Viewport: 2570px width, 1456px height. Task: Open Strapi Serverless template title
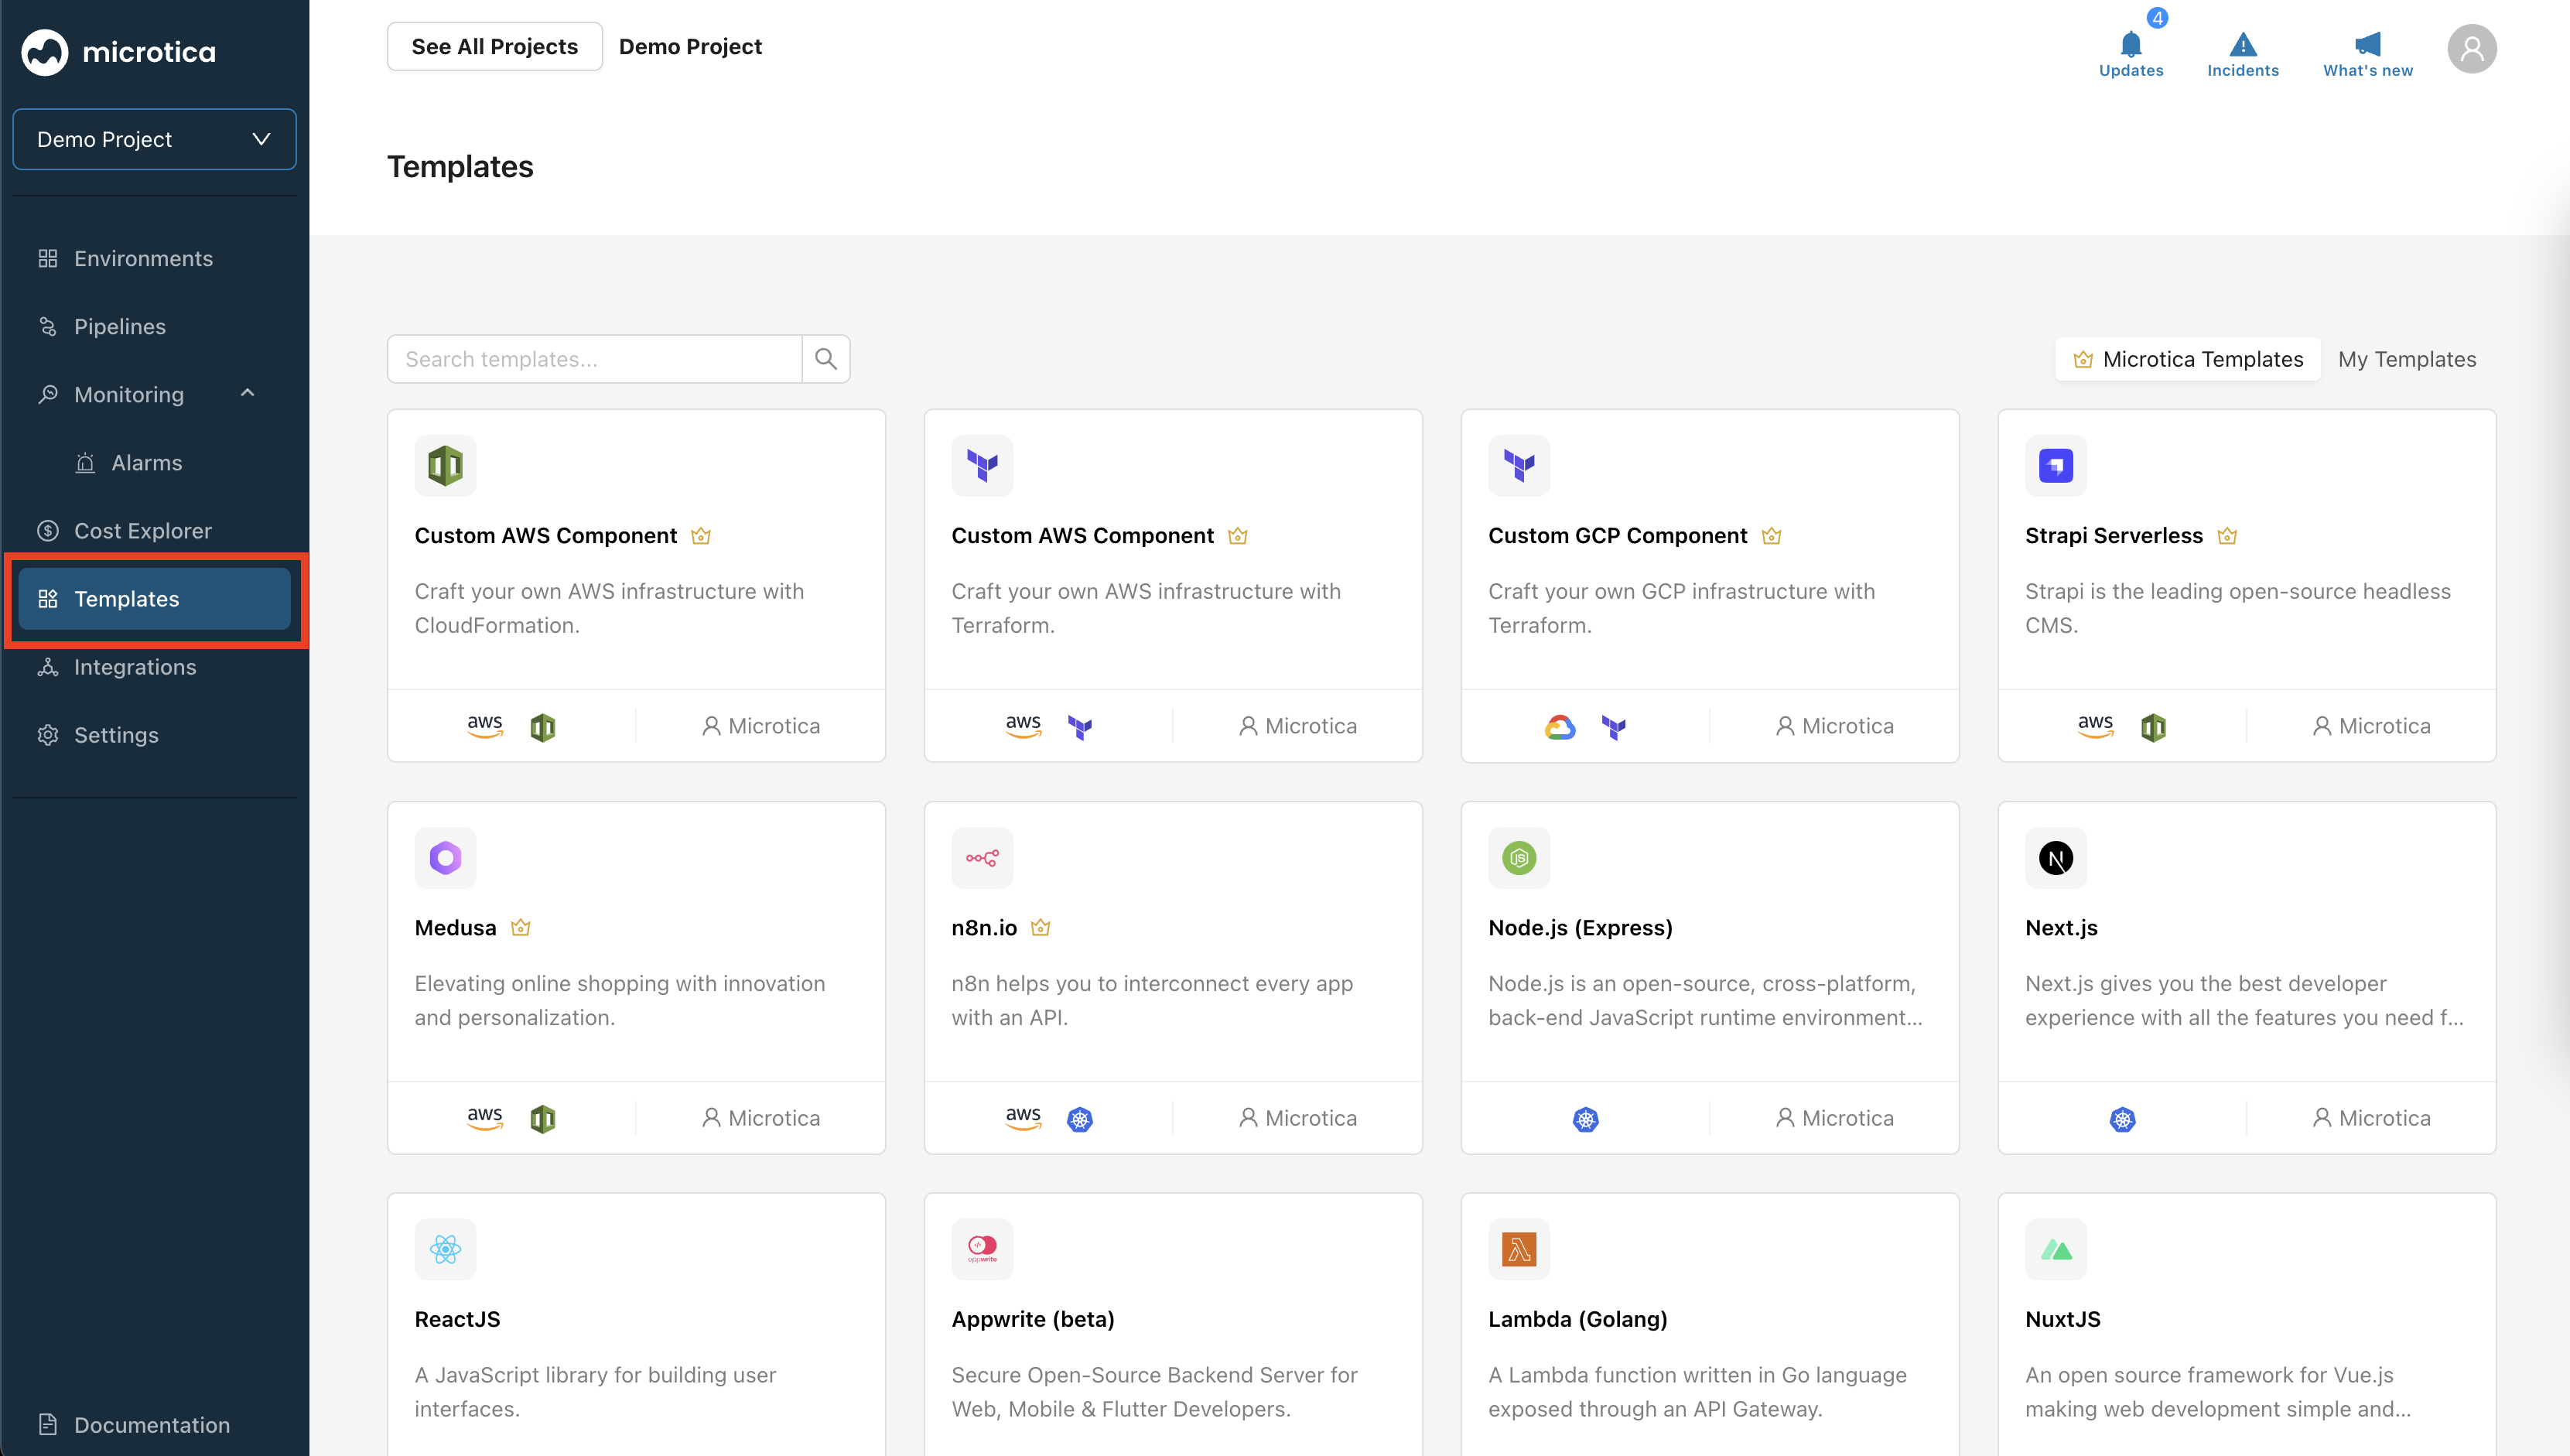(2113, 535)
